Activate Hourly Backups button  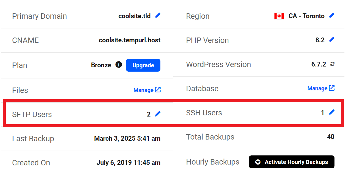tap(292, 162)
